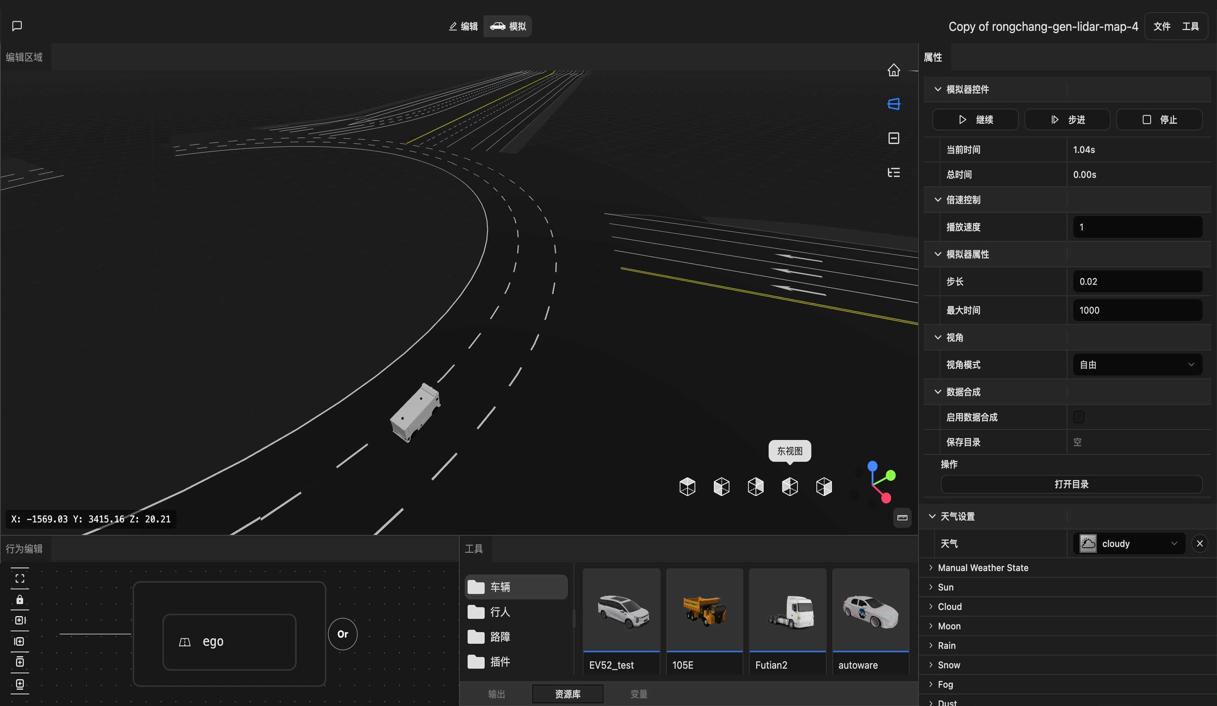Click the home view icon
The width and height of the screenshot is (1217, 706).
pos(893,70)
